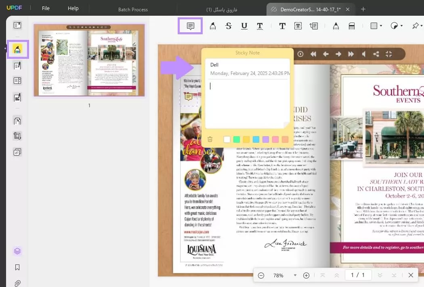The image size is (424, 287).
Task: Switch to the Batch Process tab
Action: point(133,9)
